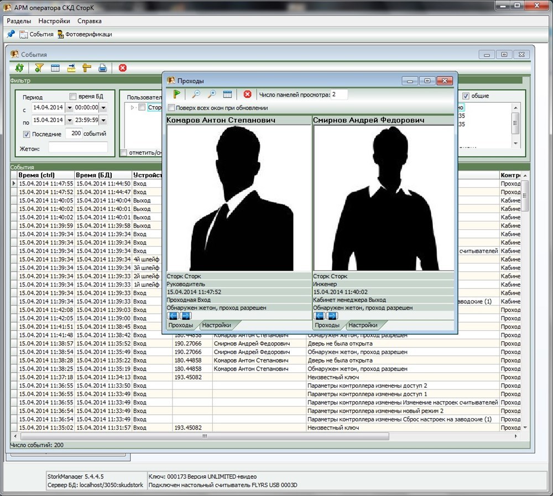Click the Жетон input field
This screenshot has height=496, width=553.
coord(77,147)
